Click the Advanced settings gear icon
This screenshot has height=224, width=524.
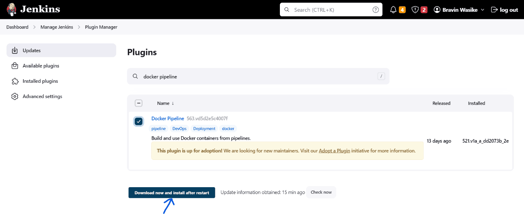click(x=15, y=96)
